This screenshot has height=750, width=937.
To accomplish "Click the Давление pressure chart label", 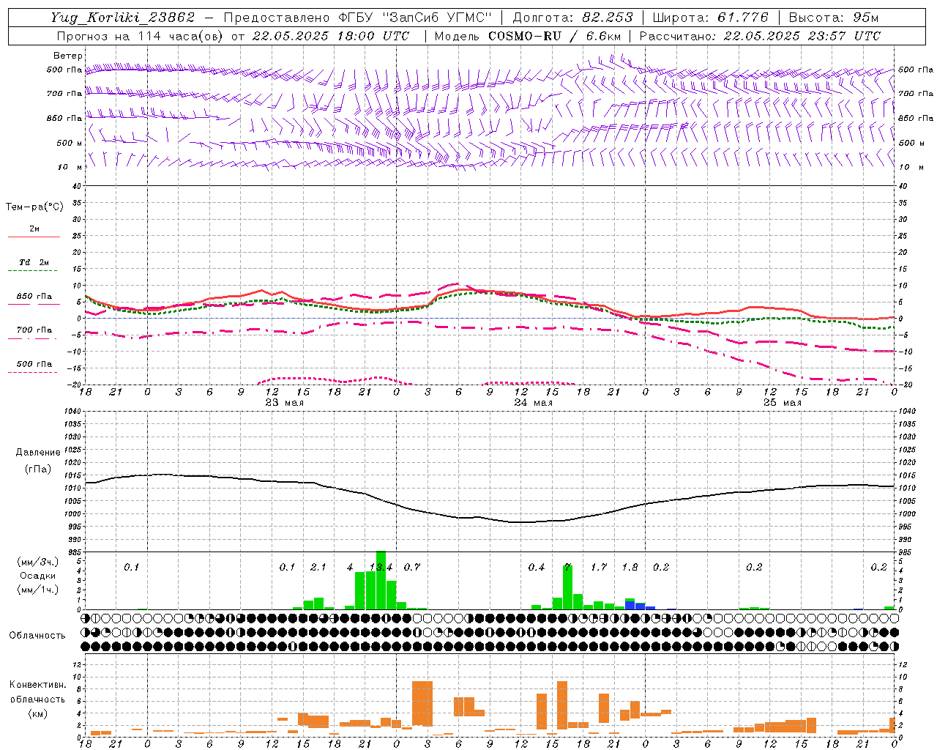I will [x=38, y=453].
